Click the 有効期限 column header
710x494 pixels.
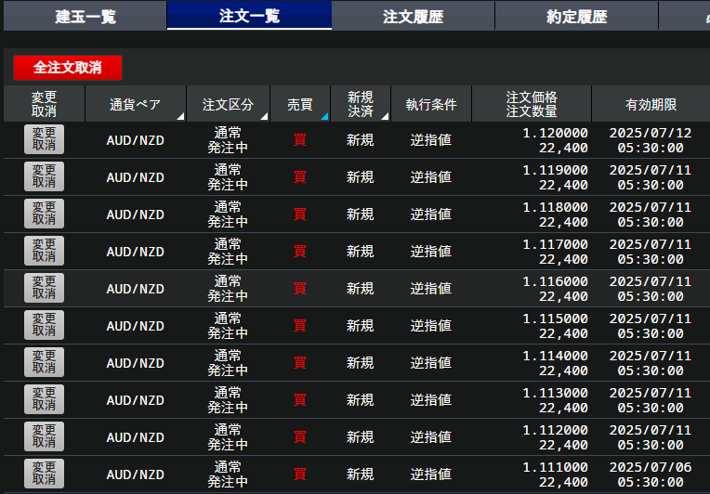pos(651,104)
